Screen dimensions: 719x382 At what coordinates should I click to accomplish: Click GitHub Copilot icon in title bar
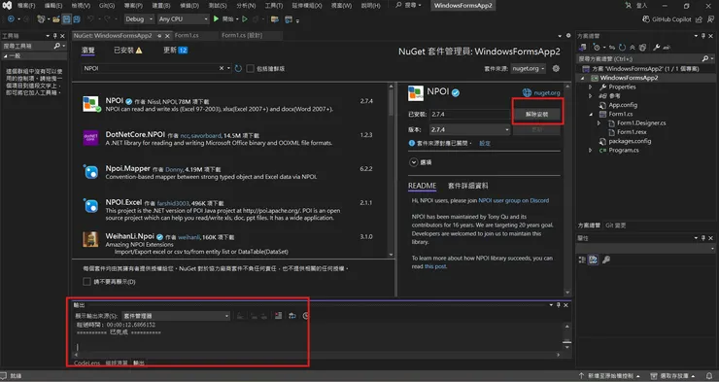click(645, 19)
